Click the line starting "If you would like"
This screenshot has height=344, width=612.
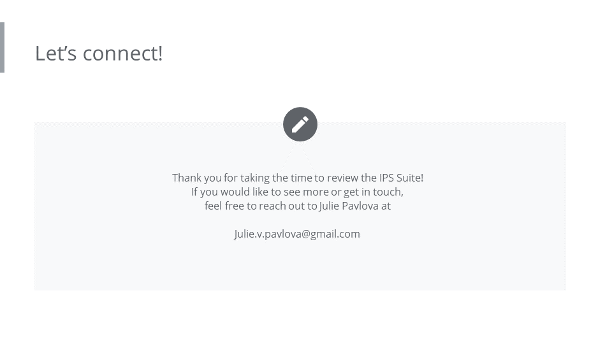(x=297, y=192)
